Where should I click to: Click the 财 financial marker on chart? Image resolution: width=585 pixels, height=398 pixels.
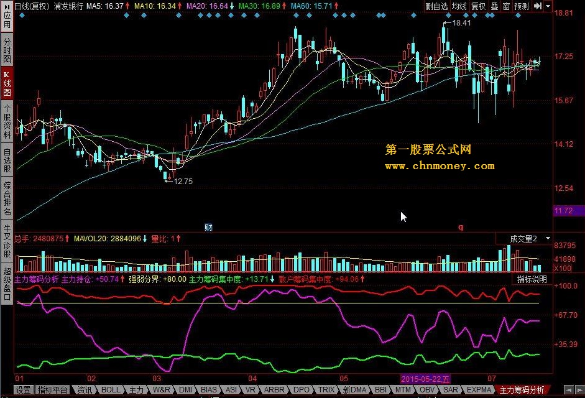point(208,228)
